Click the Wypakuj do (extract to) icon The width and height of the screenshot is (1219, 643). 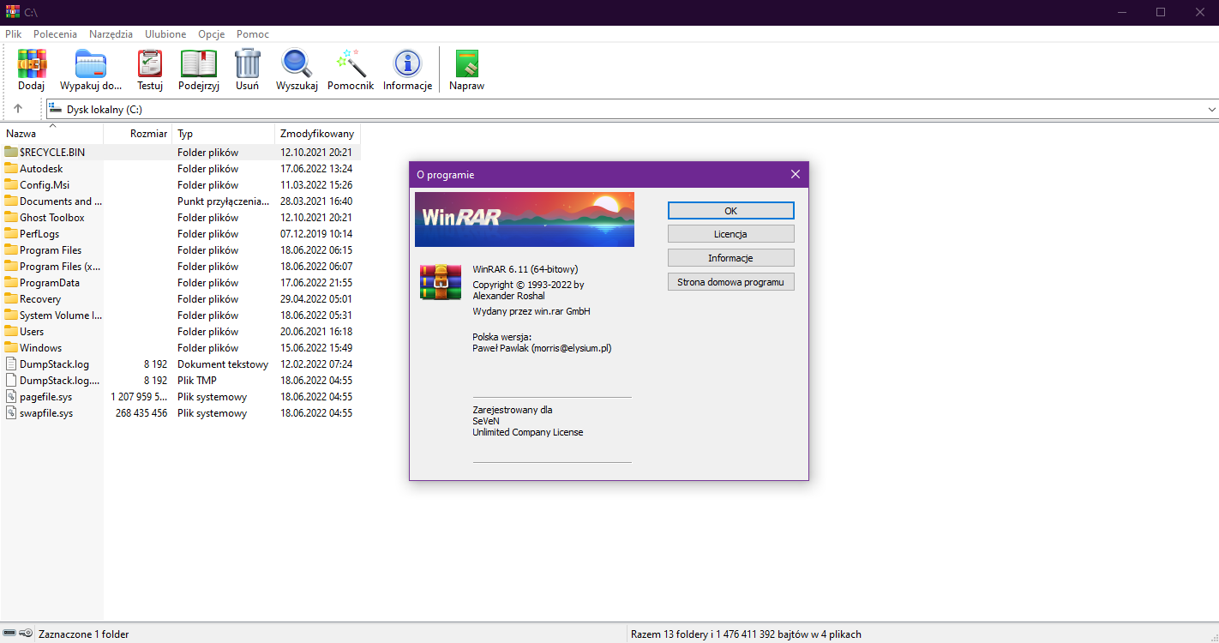click(91, 63)
